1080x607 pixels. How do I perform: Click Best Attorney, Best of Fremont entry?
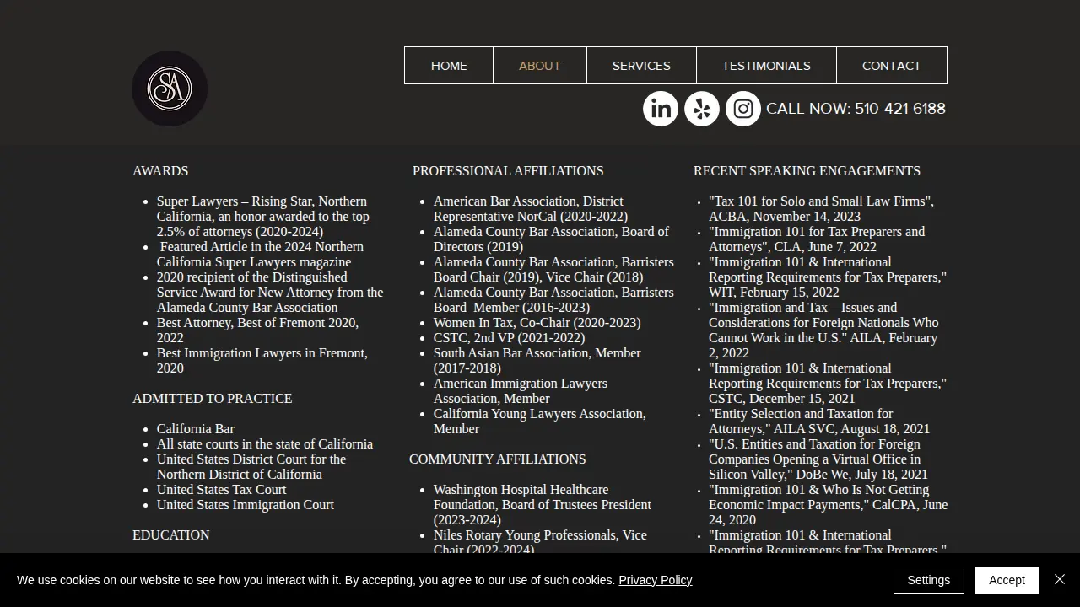(257, 330)
